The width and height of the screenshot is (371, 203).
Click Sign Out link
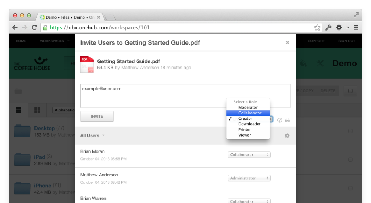(347, 41)
